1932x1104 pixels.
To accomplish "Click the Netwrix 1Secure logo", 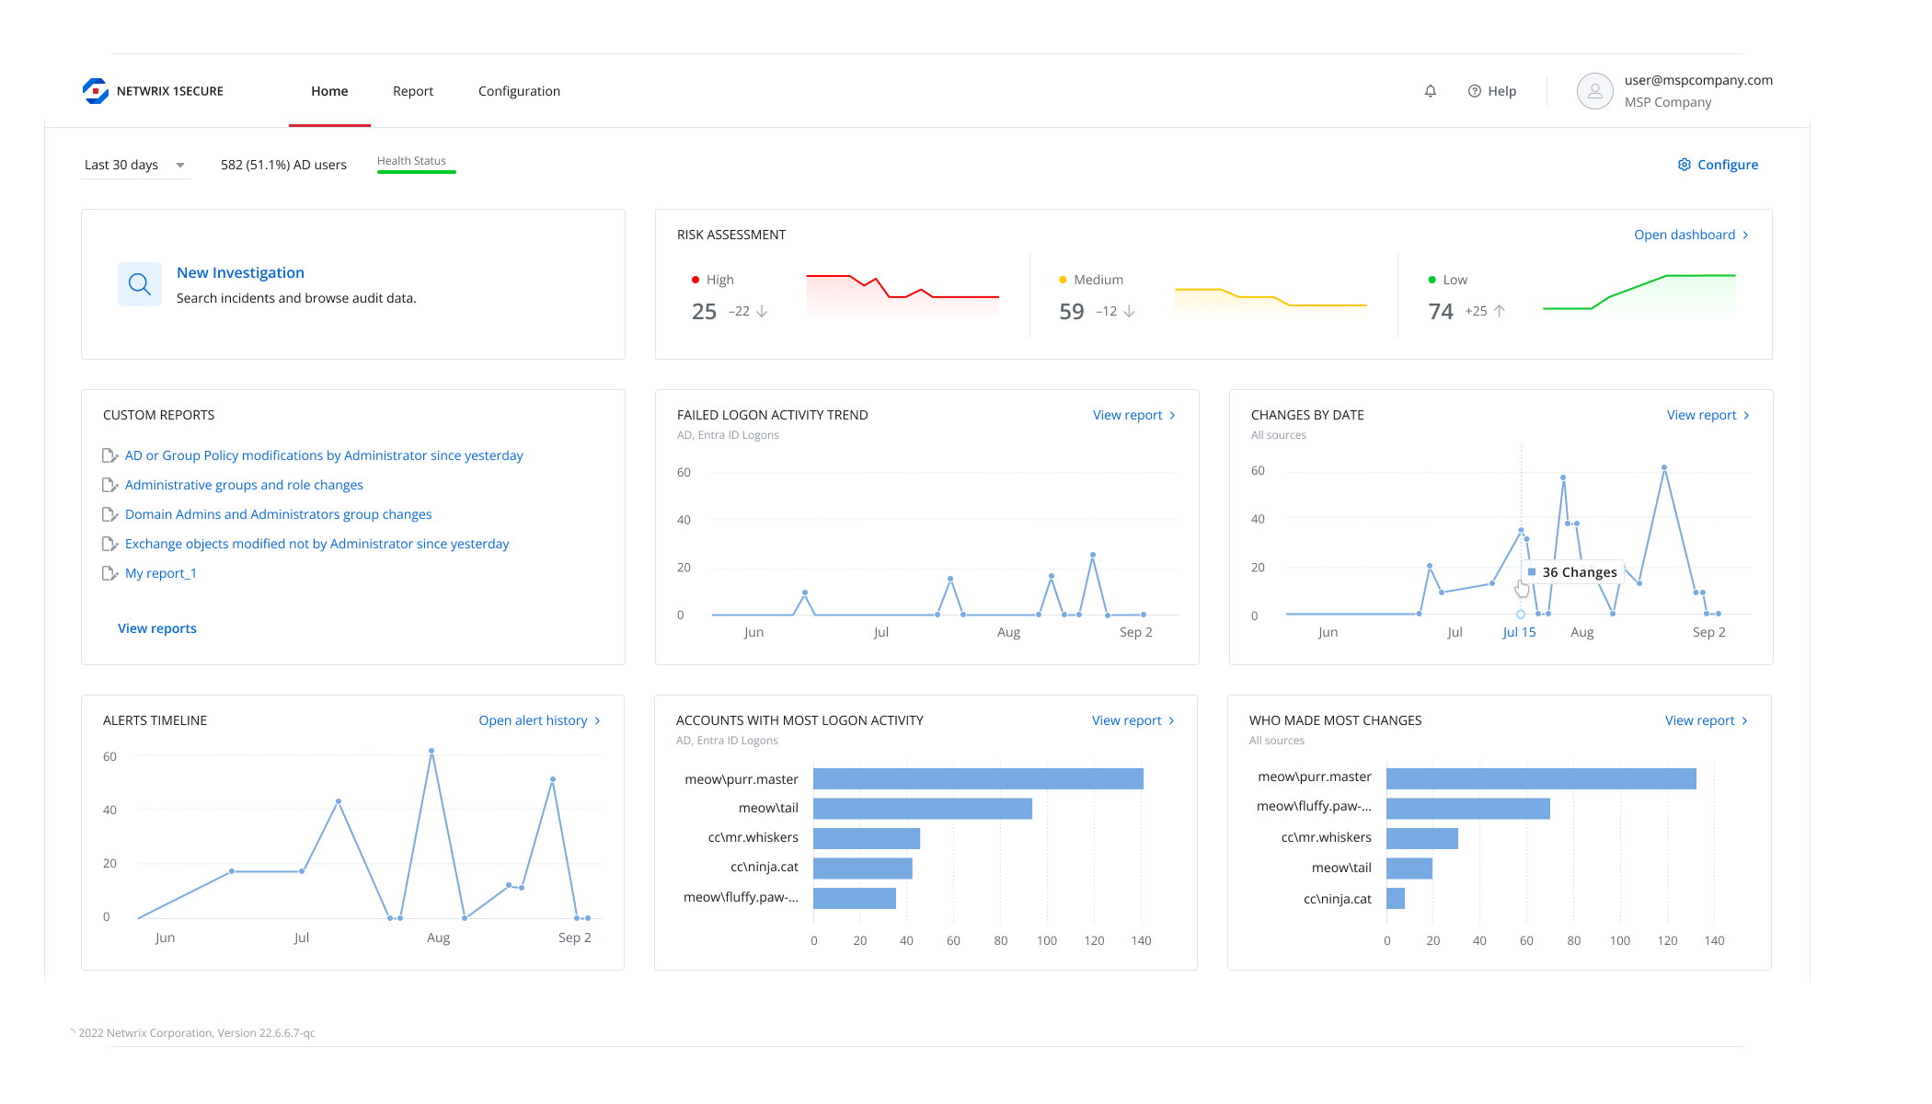I will 96,91.
